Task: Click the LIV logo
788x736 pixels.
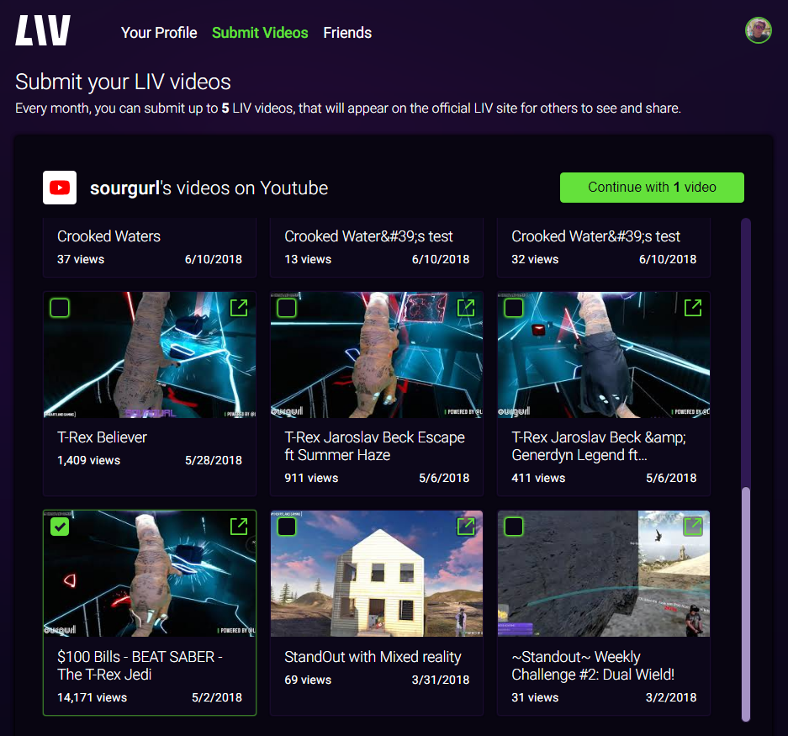Action: (x=43, y=30)
